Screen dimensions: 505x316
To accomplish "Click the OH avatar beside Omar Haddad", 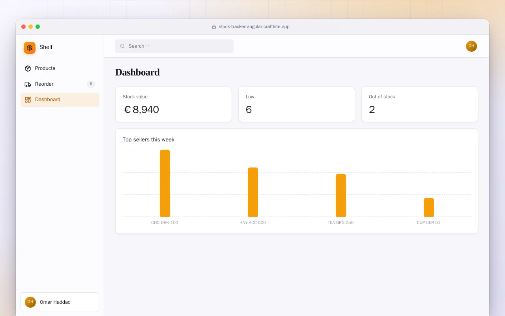I will [30, 302].
